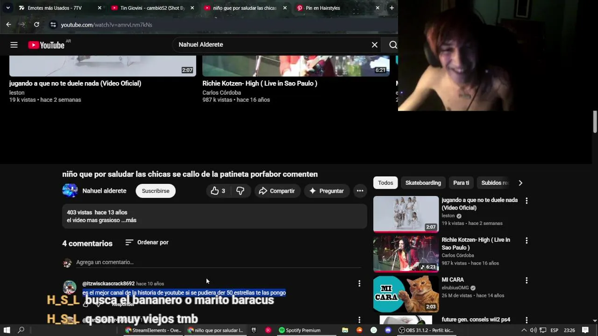Open the Nahuel alderete channel name link
Screen dimensions: 598x336
(x=104, y=191)
